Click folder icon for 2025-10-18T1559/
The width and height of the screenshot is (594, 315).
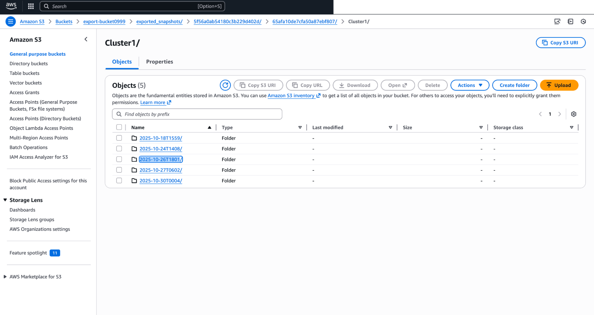coord(134,138)
